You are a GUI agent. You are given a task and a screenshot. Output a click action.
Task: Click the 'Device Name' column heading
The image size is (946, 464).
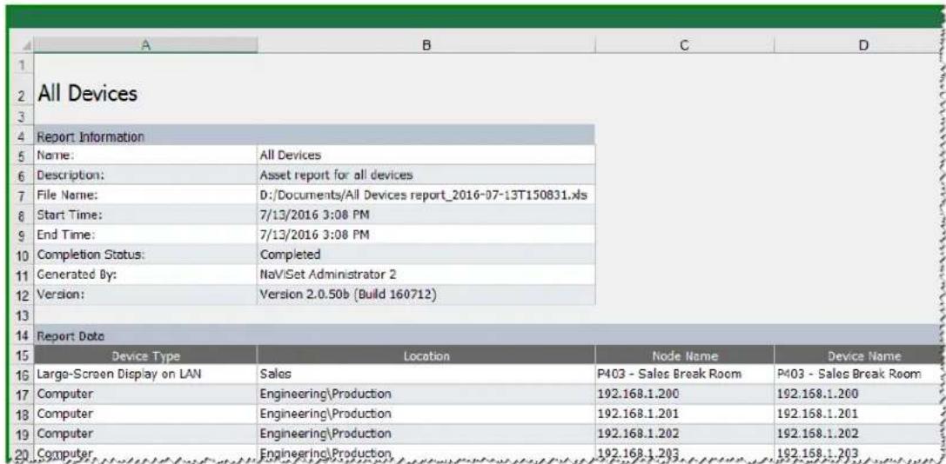pyautogui.click(x=858, y=355)
